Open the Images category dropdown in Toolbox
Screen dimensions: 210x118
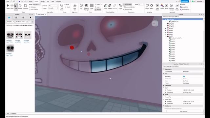10,22
